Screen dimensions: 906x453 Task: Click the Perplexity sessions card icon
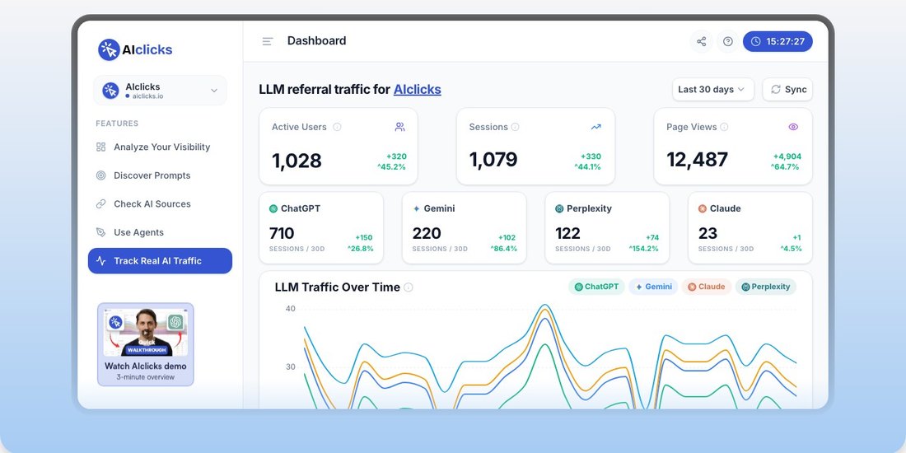559,208
